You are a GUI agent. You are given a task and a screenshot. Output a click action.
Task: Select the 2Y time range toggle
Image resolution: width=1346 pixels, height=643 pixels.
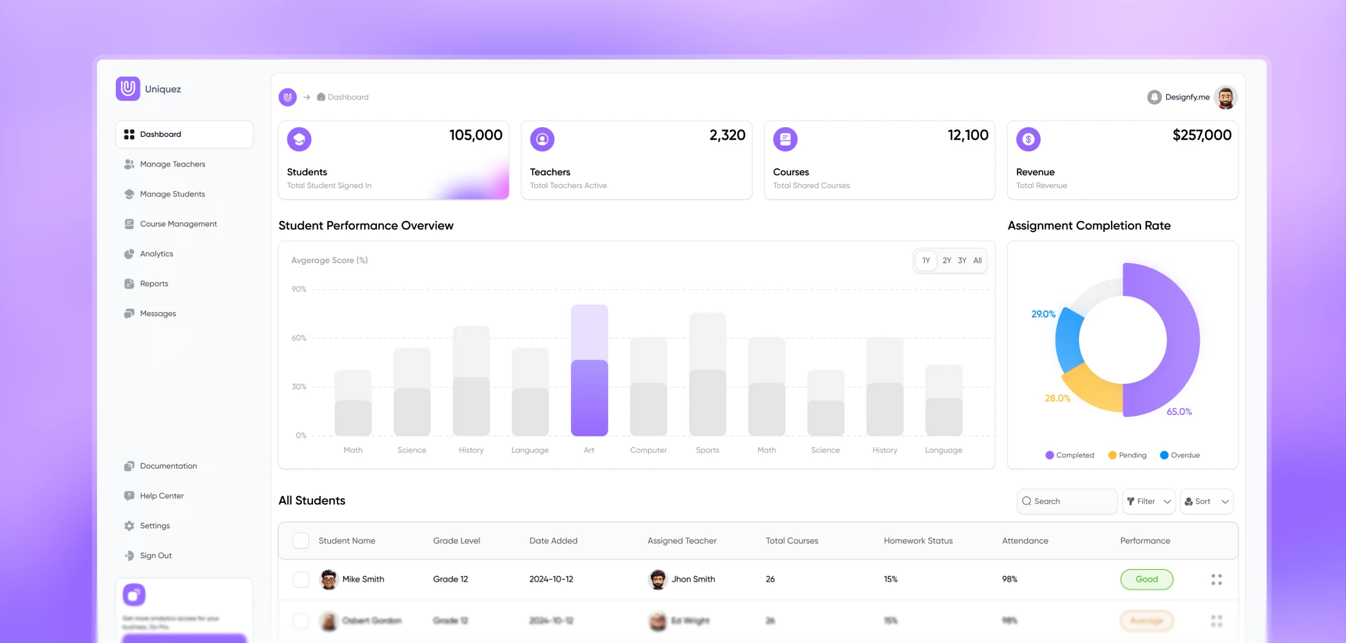coord(947,260)
